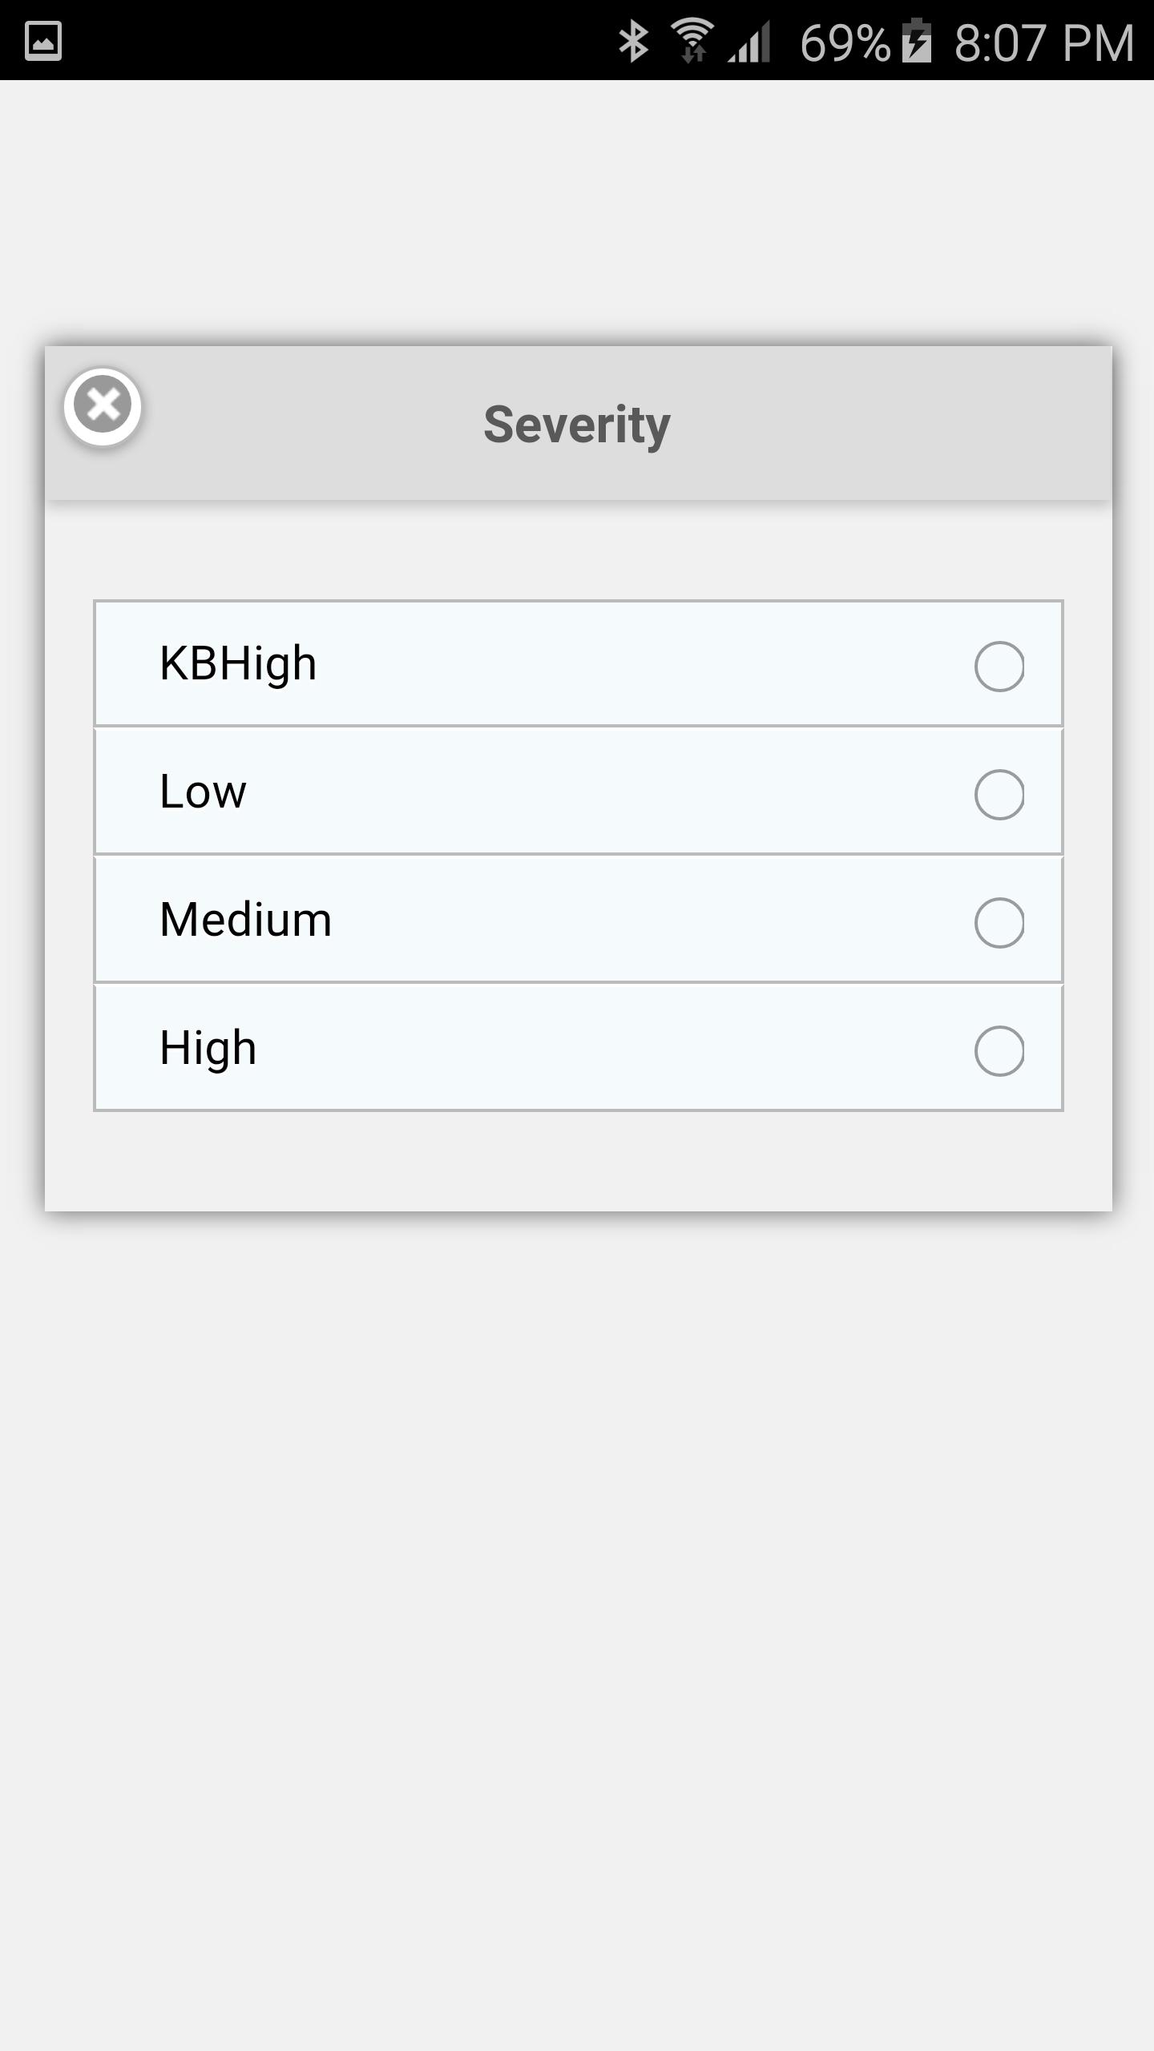
Task: Tap the Low option text
Action: pos(203,792)
